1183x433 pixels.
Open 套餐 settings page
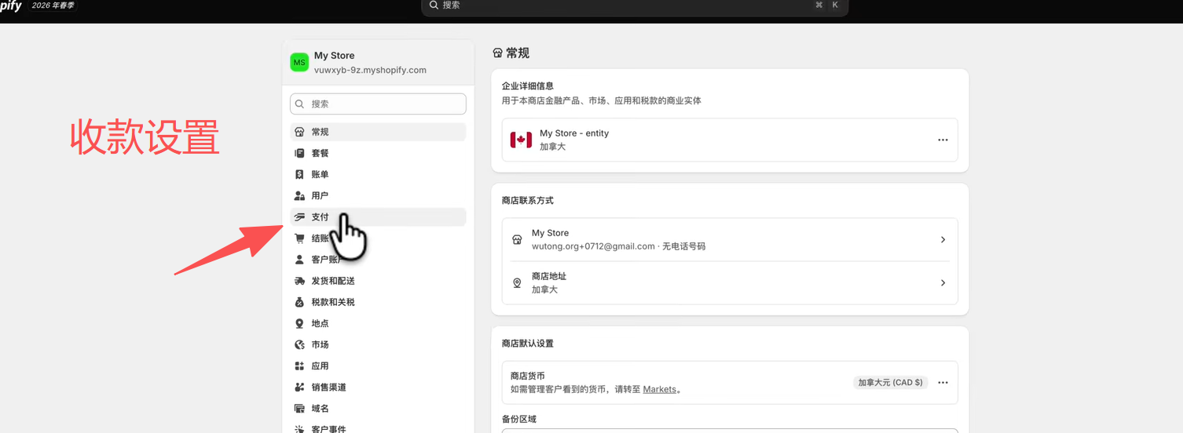coord(378,153)
